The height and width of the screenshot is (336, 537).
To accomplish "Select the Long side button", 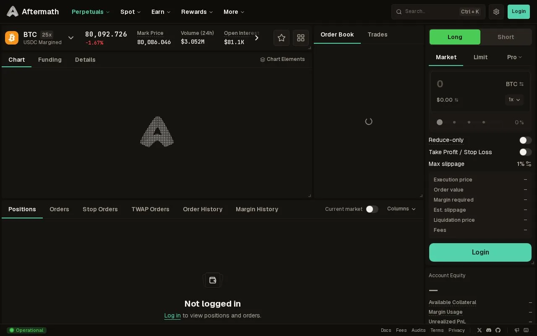I will [455, 37].
